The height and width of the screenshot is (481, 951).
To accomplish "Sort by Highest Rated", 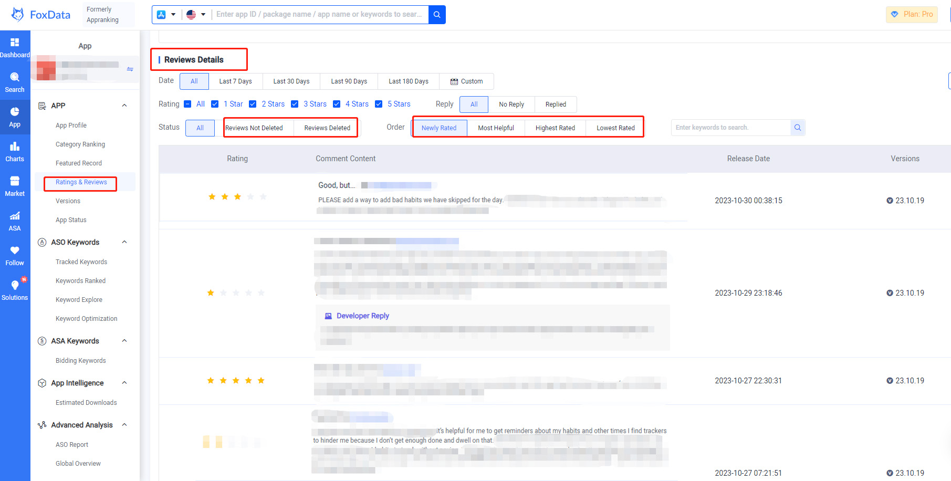I will coord(555,128).
